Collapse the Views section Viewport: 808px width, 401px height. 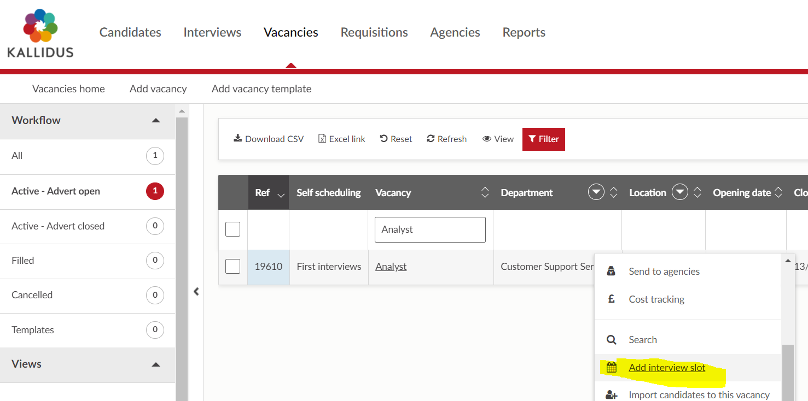point(156,364)
